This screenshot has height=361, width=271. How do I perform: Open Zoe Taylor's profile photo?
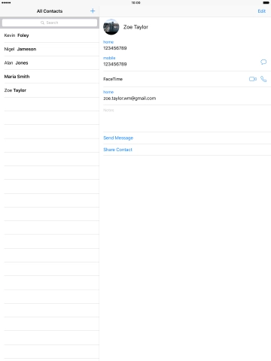coord(111,27)
